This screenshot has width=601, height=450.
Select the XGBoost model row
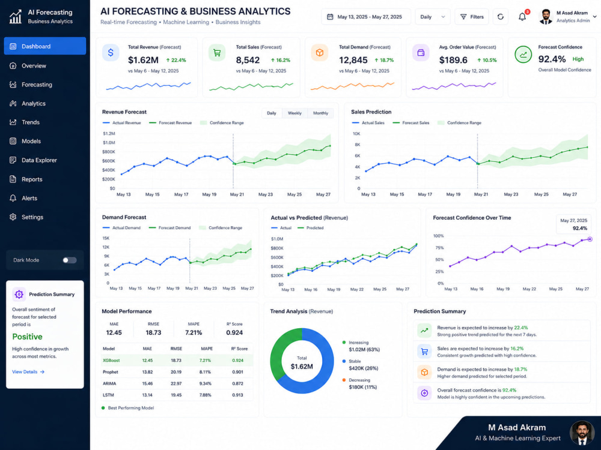pos(177,360)
